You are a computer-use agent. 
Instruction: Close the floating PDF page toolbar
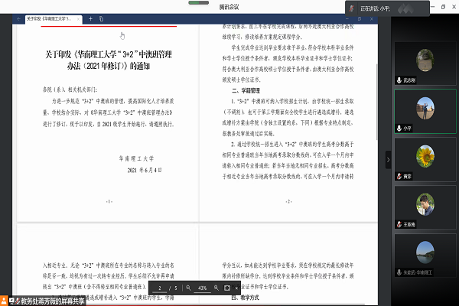tap(236, 288)
